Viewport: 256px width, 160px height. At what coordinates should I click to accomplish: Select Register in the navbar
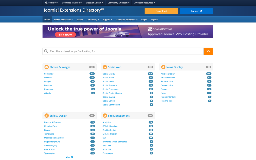154,19
